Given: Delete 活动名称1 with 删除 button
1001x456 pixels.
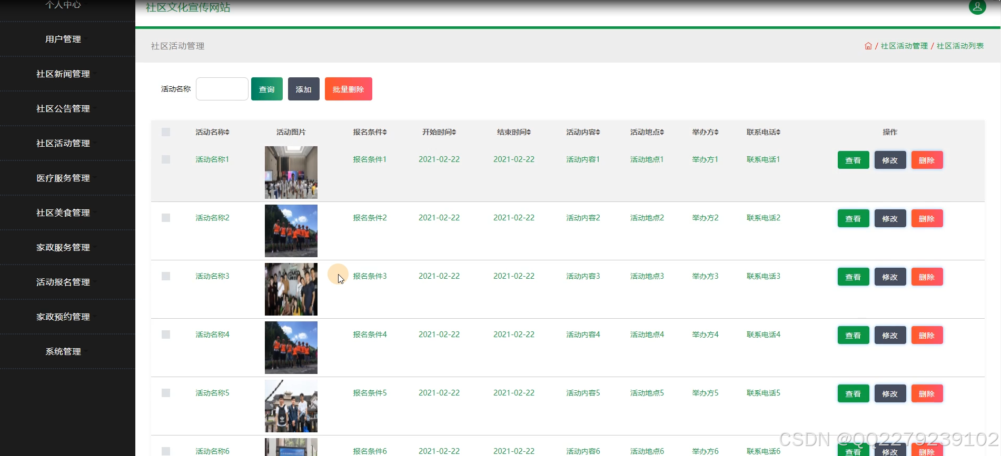Looking at the screenshot, I should pyautogui.click(x=927, y=160).
